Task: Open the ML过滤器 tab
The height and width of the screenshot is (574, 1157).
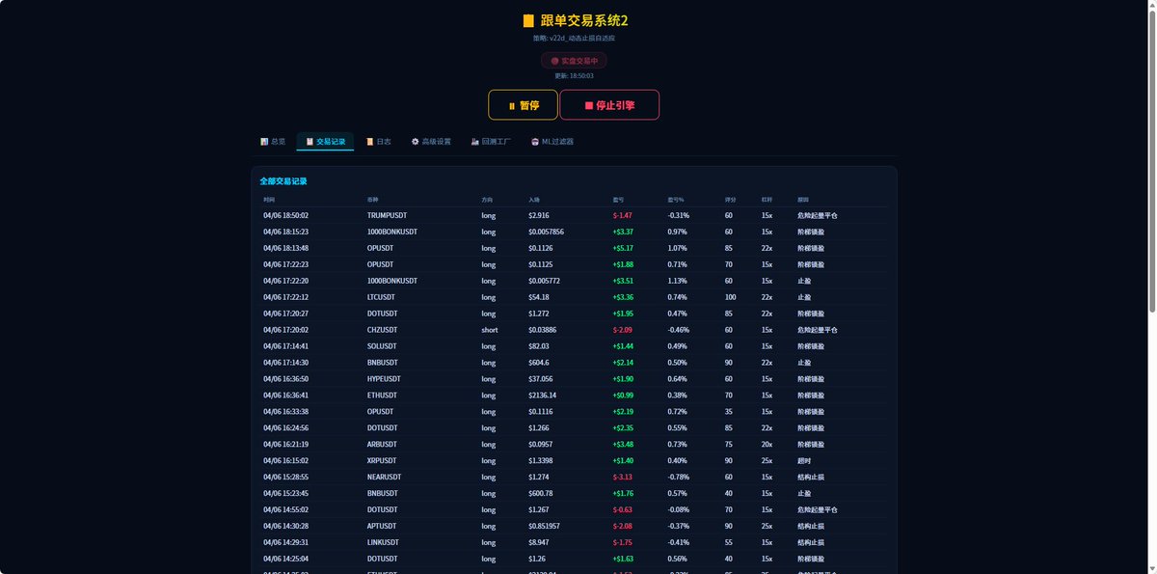Action: (x=552, y=142)
